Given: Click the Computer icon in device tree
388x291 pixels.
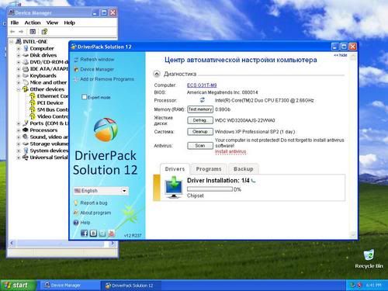Looking at the screenshot, I should [x=26, y=48].
